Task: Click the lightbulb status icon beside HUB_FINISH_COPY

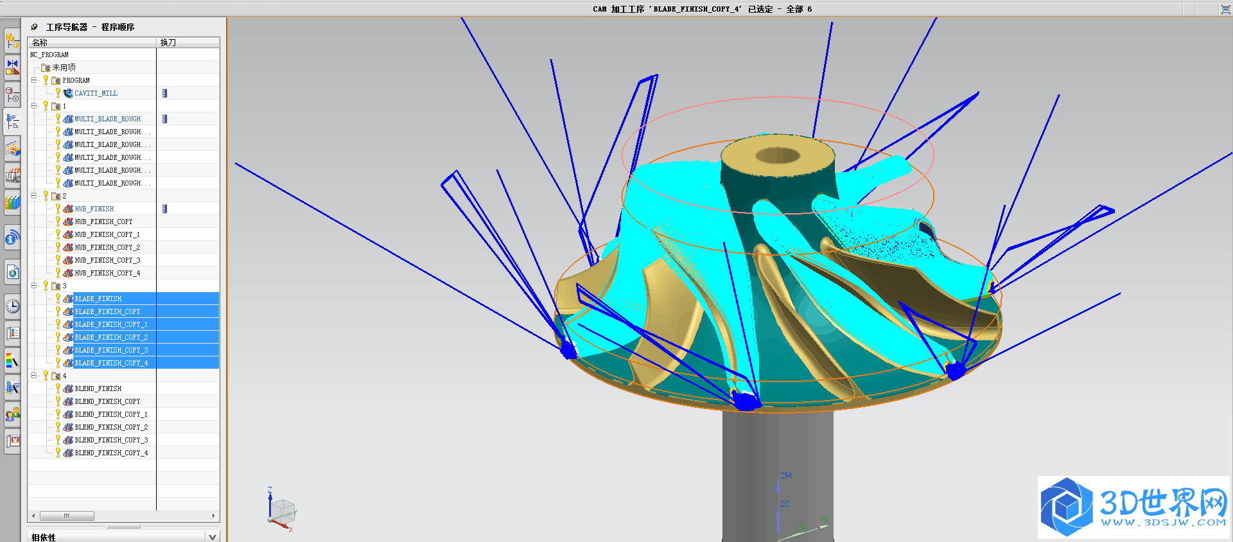Action: (x=58, y=222)
